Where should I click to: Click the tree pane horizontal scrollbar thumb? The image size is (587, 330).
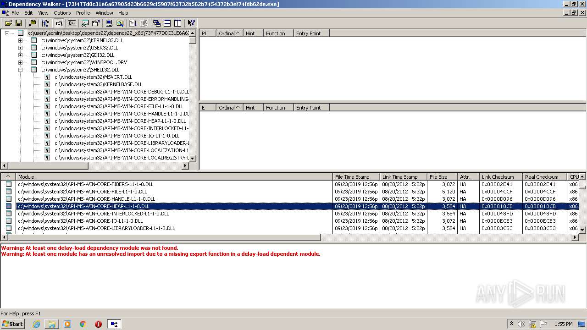49,166
